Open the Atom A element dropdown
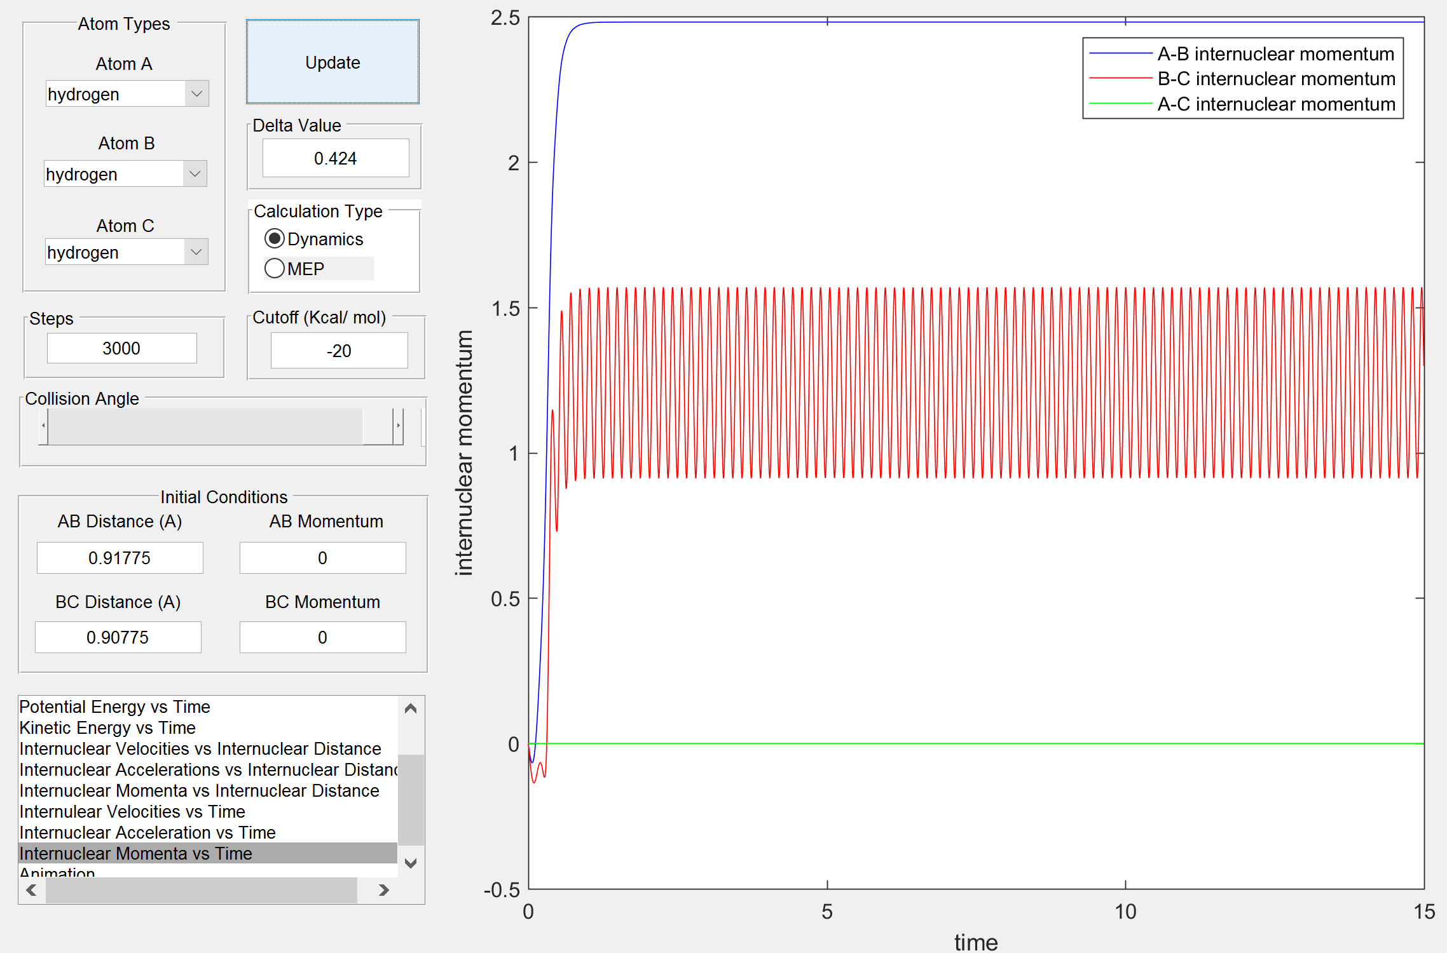Viewport: 1447px width, 953px height. 197,94
